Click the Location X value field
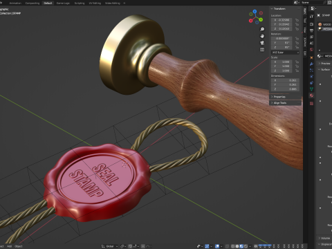This screenshot has width=332, height=249. click(x=282, y=20)
